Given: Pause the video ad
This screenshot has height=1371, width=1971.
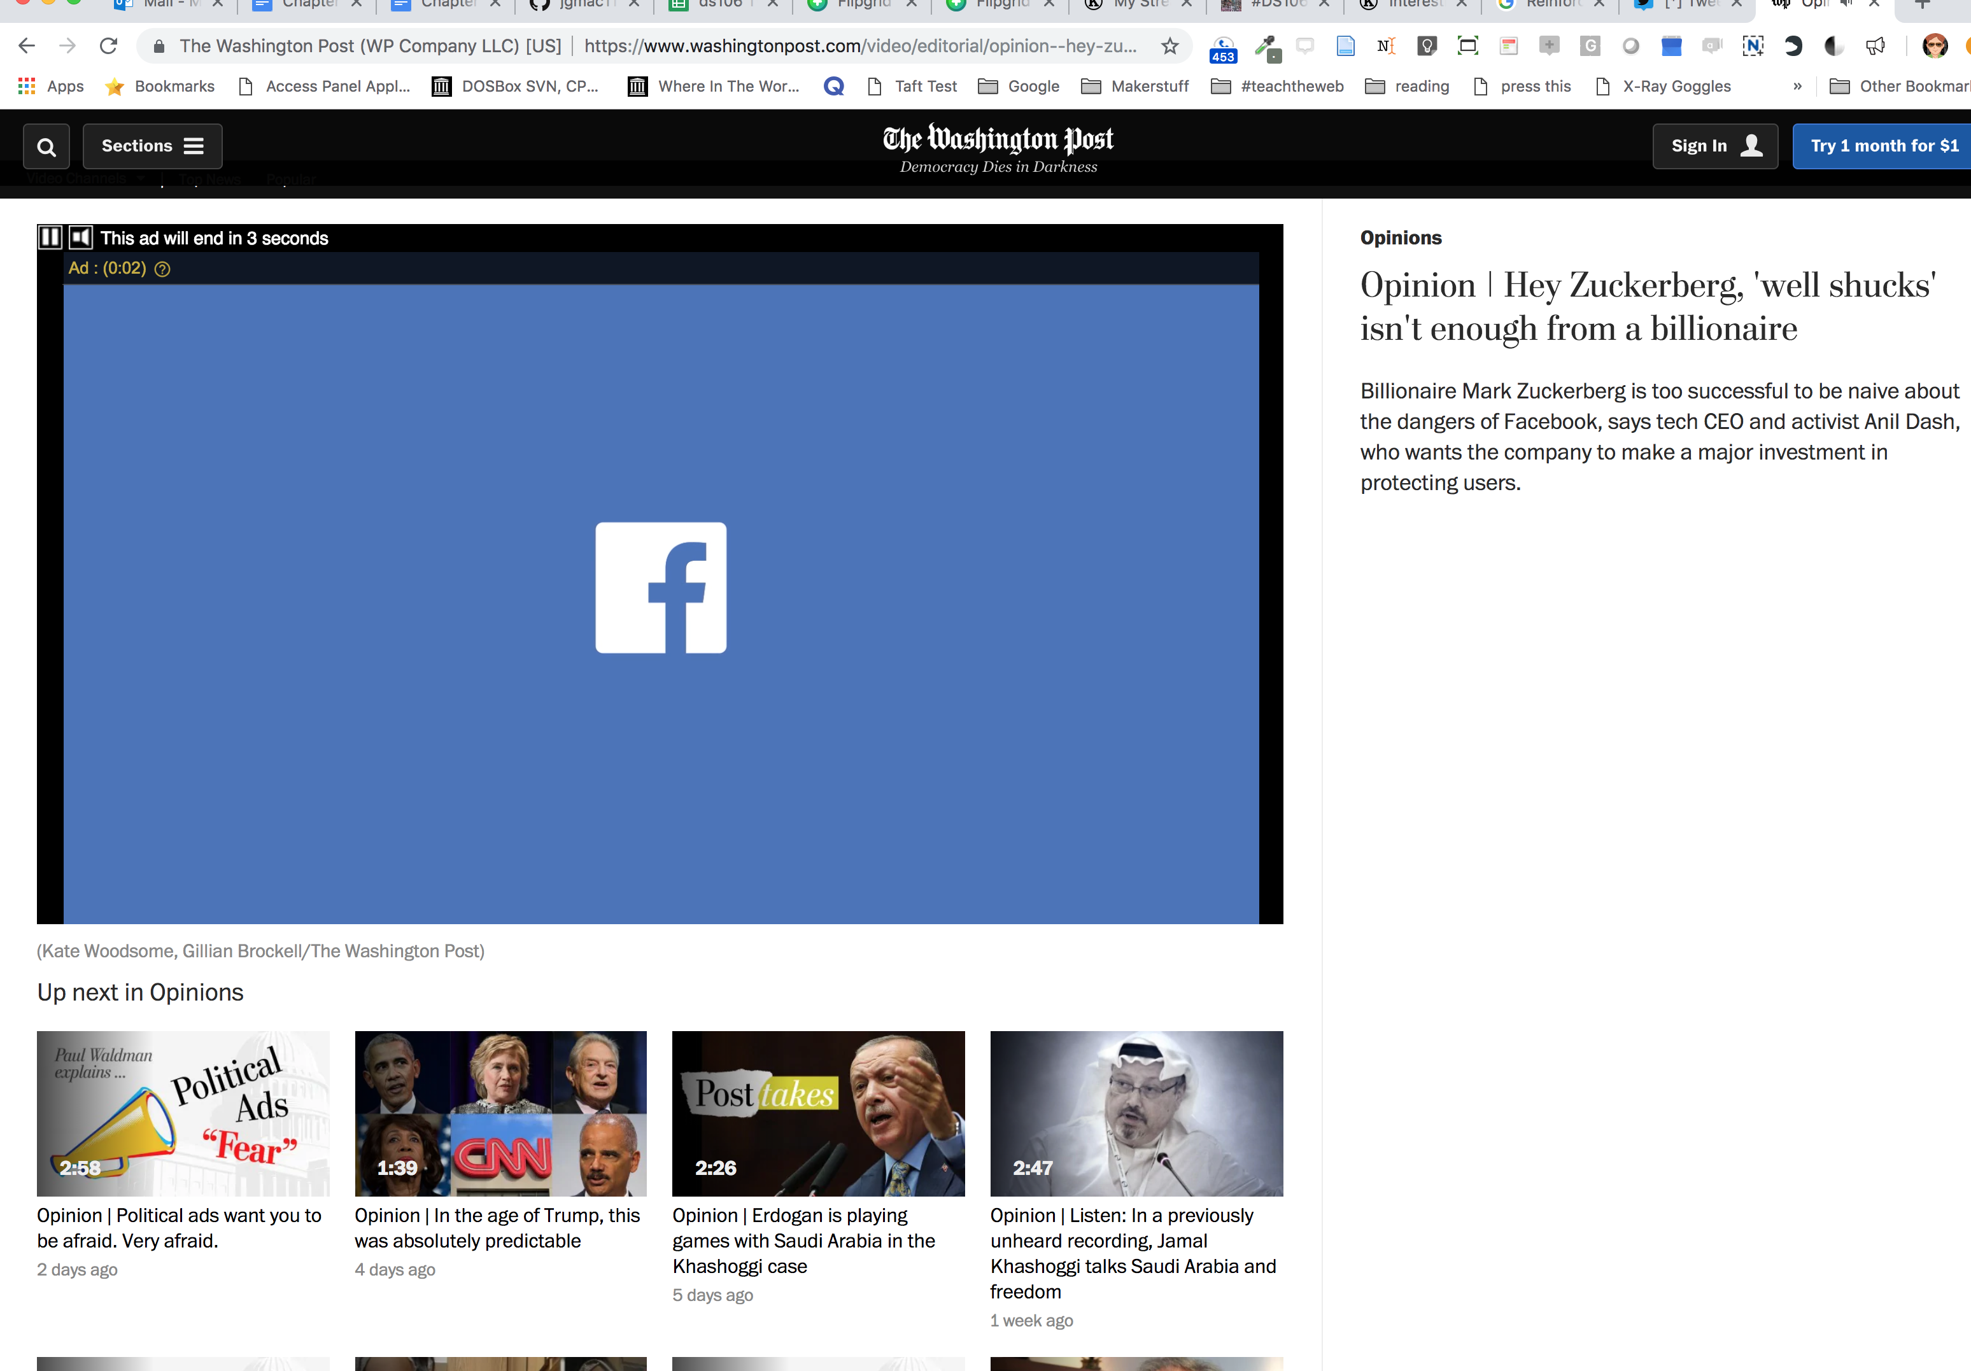Looking at the screenshot, I should click(x=50, y=238).
